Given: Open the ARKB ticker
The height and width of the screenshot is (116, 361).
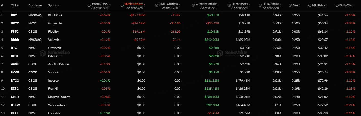Looking at the screenshot, I should tap(15, 64).
